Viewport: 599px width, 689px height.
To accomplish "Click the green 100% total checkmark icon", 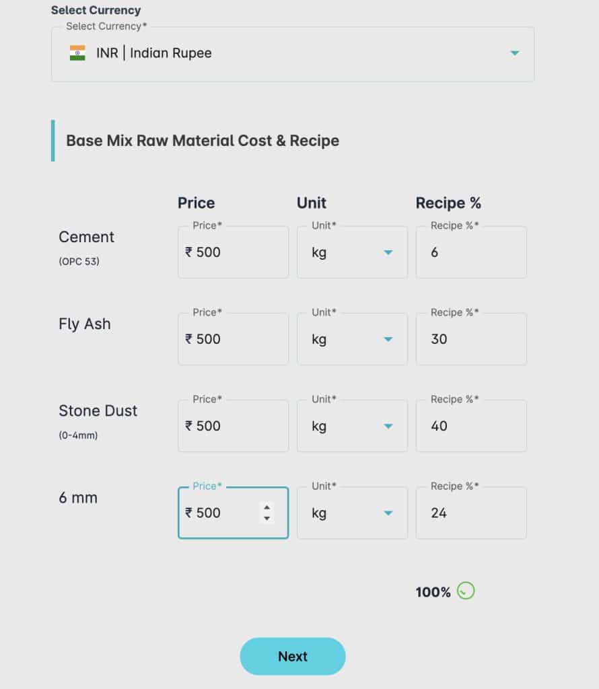I will (x=466, y=591).
